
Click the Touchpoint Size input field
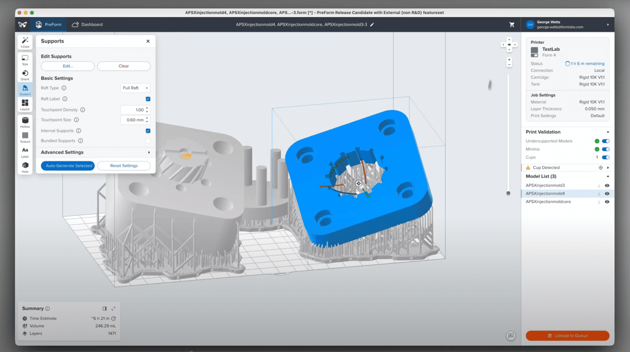point(133,120)
